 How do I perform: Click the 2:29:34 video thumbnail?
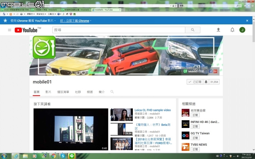[x=121, y=129]
